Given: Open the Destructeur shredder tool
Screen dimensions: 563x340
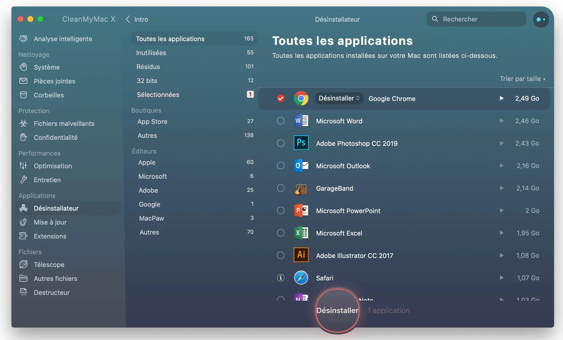Looking at the screenshot, I should [x=52, y=292].
